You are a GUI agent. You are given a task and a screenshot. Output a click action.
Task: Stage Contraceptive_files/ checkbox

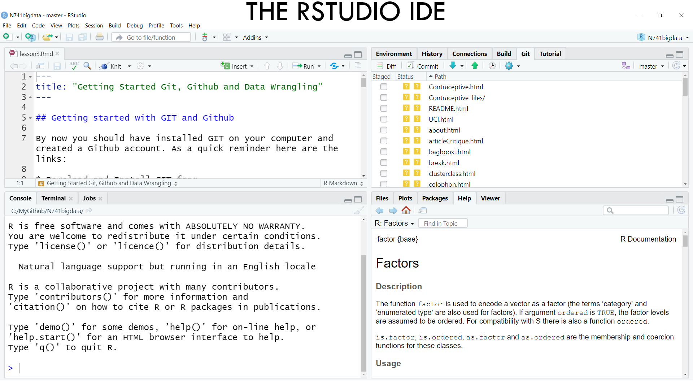pyautogui.click(x=384, y=97)
